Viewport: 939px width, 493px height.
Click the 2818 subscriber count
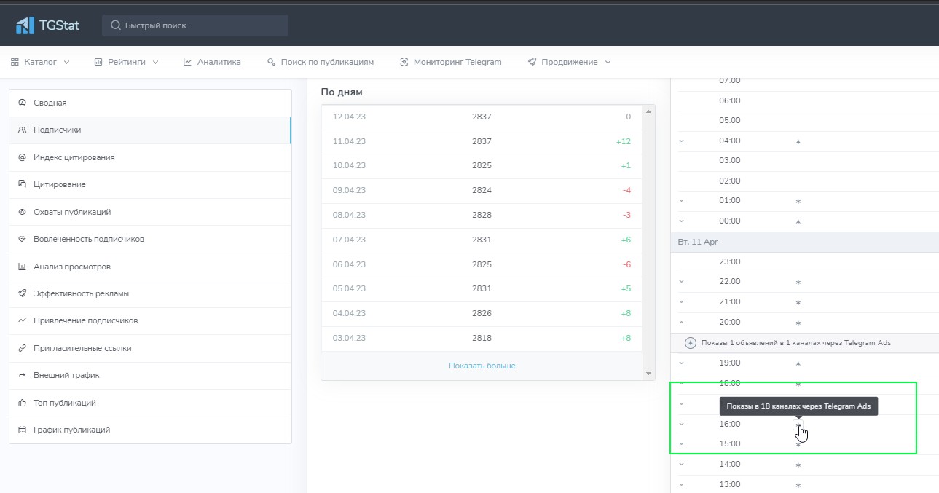(x=482, y=338)
